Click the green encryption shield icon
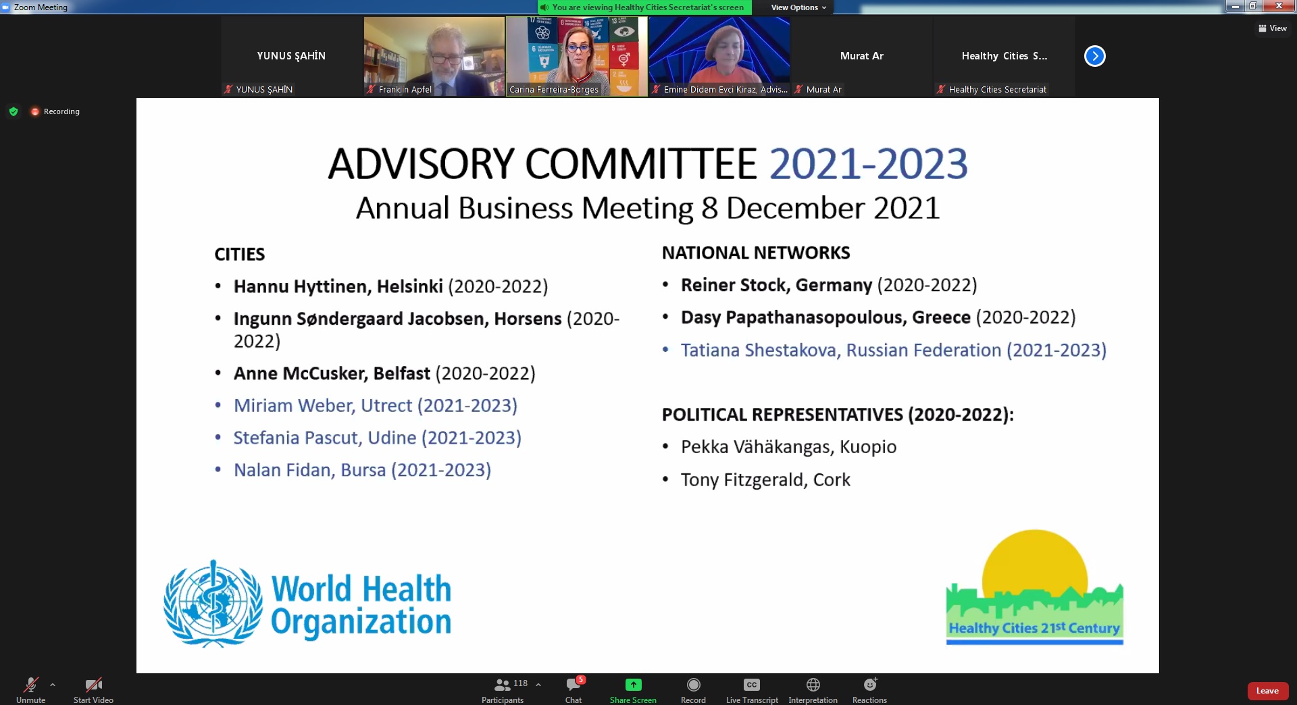Image resolution: width=1297 pixels, height=705 pixels. (14, 111)
